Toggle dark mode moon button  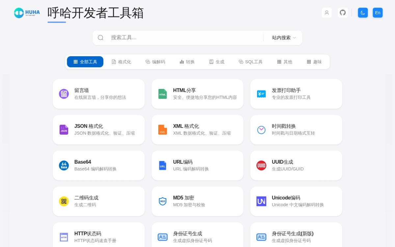click(x=363, y=13)
